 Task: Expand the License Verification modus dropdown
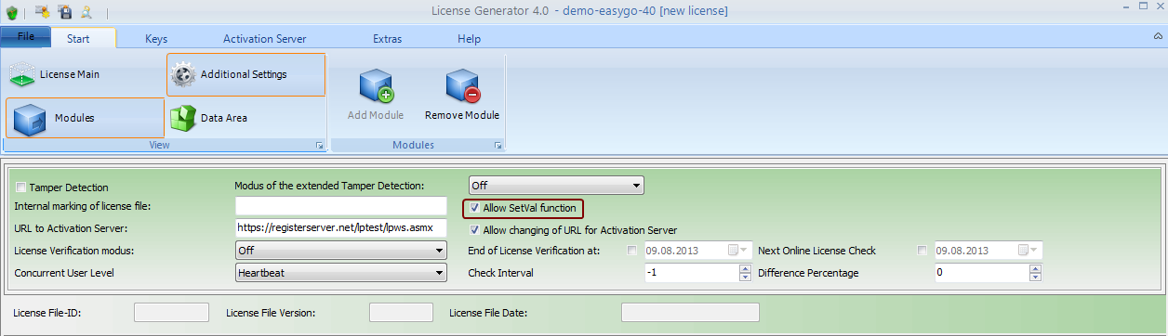[x=341, y=251]
